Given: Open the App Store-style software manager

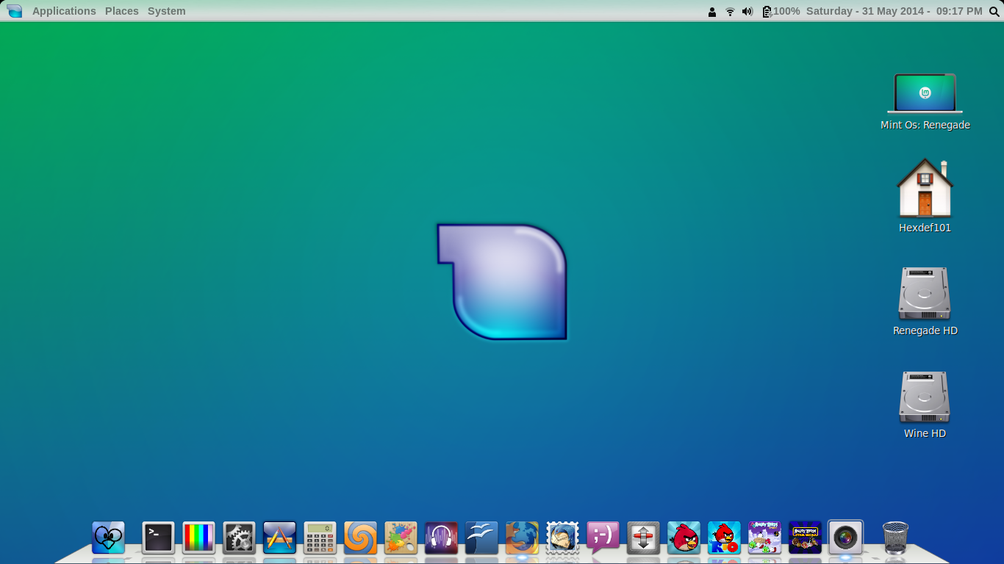Looking at the screenshot, I should pyautogui.click(x=279, y=538).
